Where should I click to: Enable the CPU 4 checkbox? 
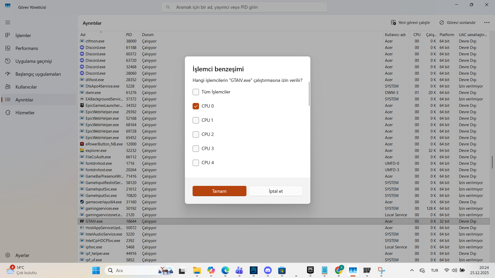[196, 163]
